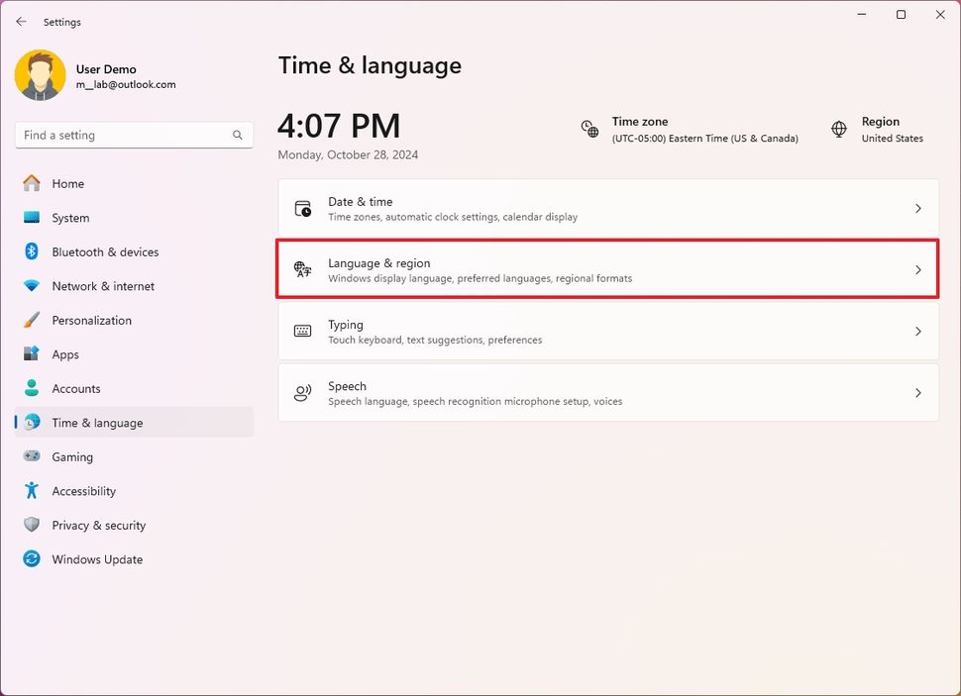Select the Bluetooth & devices sidebar icon
The height and width of the screenshot is (696, 961).
(x=31, y=251)
